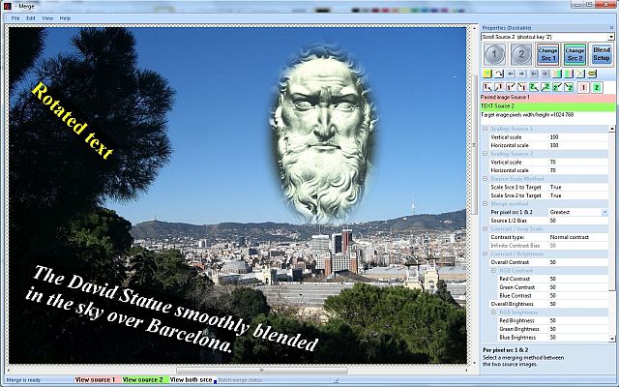Image resolution: width=619 pixels, height=387 pixels.
Task: Click the Change Src 2 button
Action: click(575, 54)
